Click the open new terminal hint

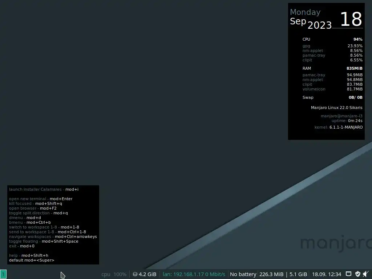coord(41,199)
